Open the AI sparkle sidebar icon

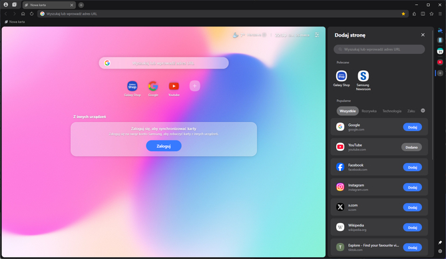click(440, 31)
